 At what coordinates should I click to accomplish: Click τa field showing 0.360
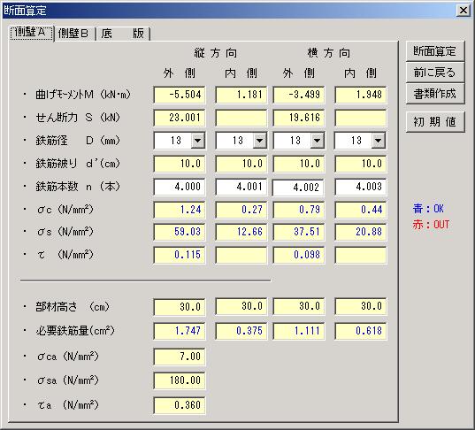[x=180, y=405]
